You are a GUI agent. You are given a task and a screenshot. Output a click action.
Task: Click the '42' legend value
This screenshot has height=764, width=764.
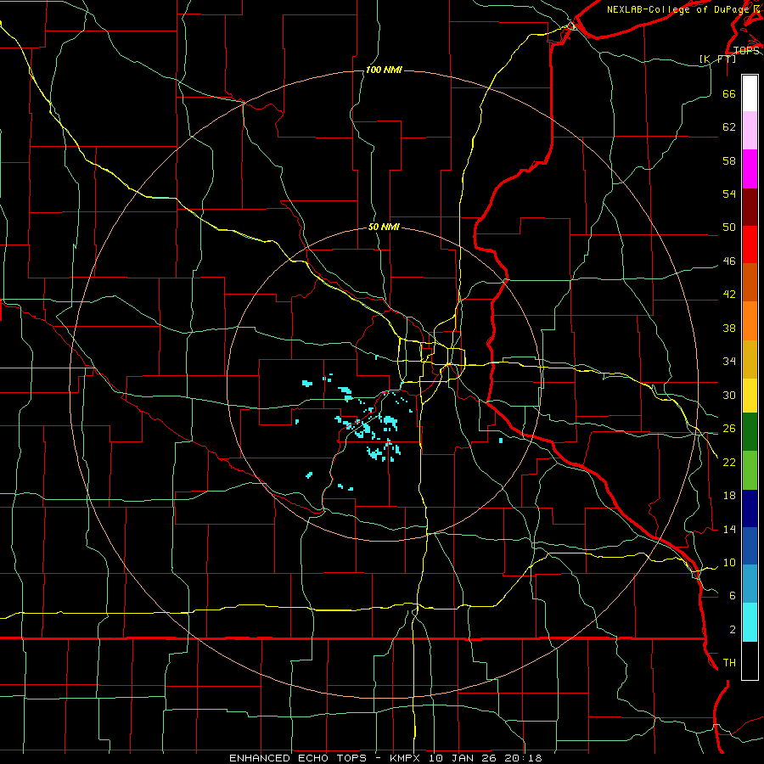(x=729, y=295)
